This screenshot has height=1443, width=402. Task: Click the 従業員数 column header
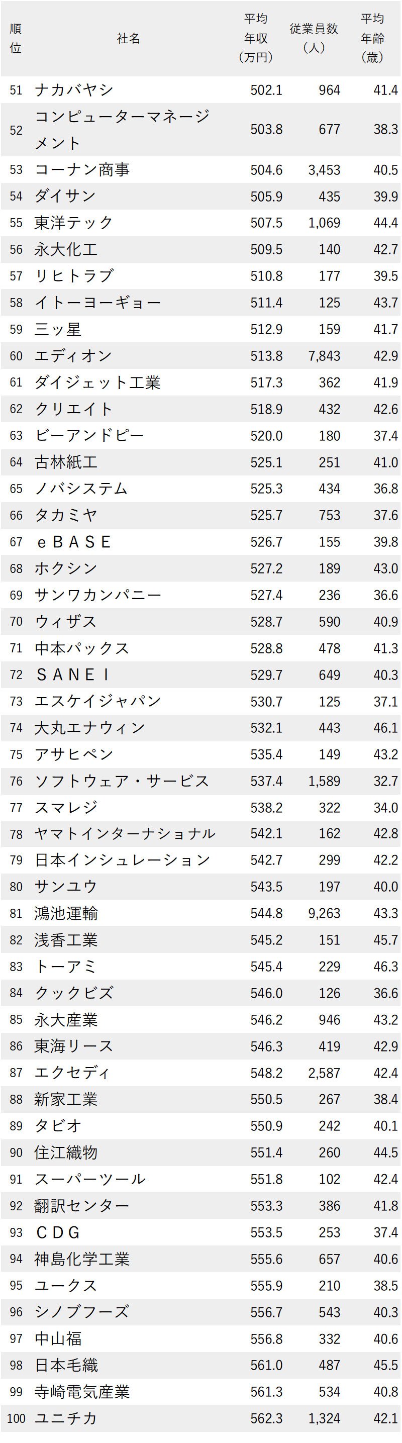314,38
